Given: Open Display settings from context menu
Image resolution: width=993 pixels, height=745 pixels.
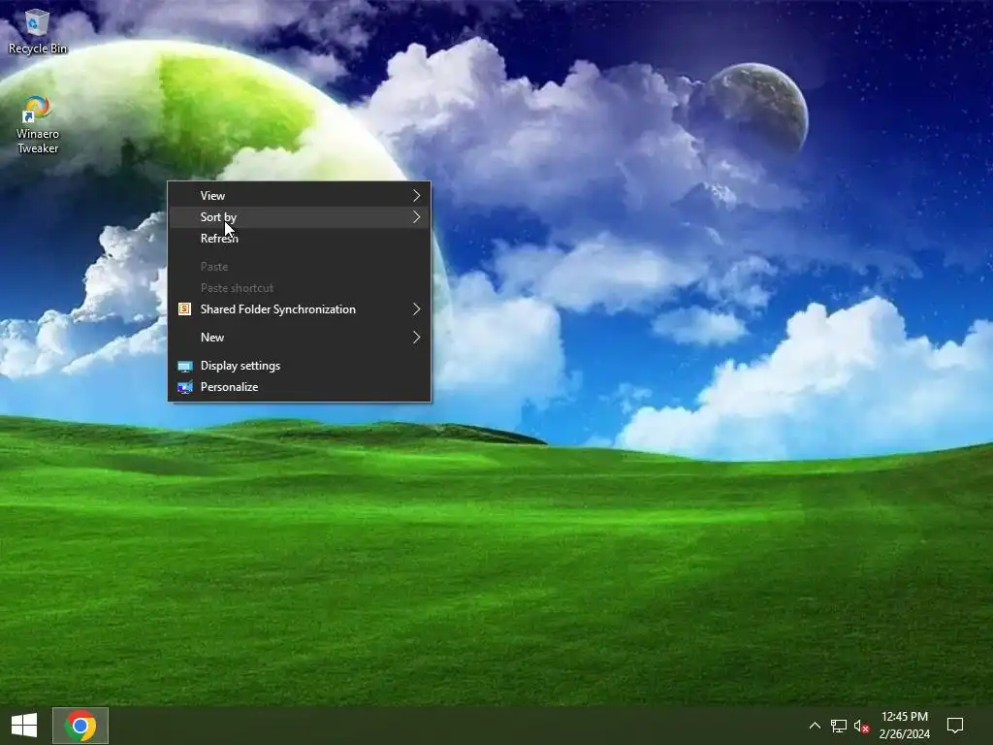Looking at the screenshot, I should 300,366.
